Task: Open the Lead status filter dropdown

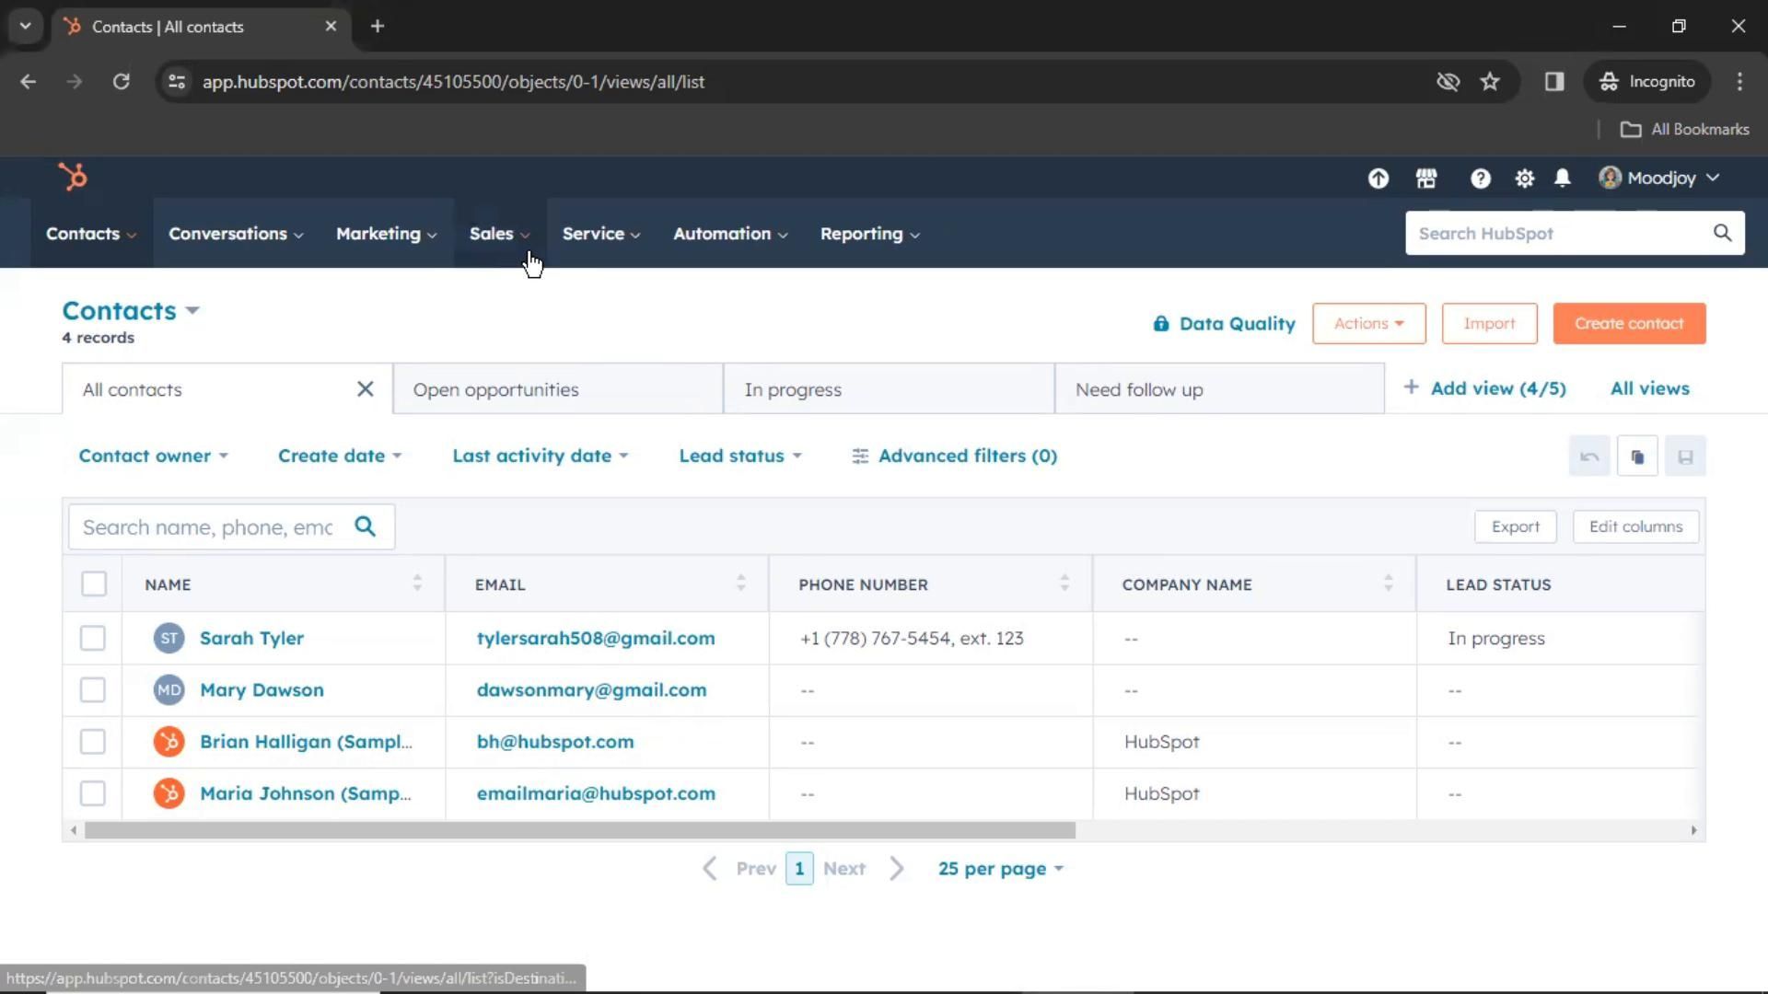Action: (739, 456)
